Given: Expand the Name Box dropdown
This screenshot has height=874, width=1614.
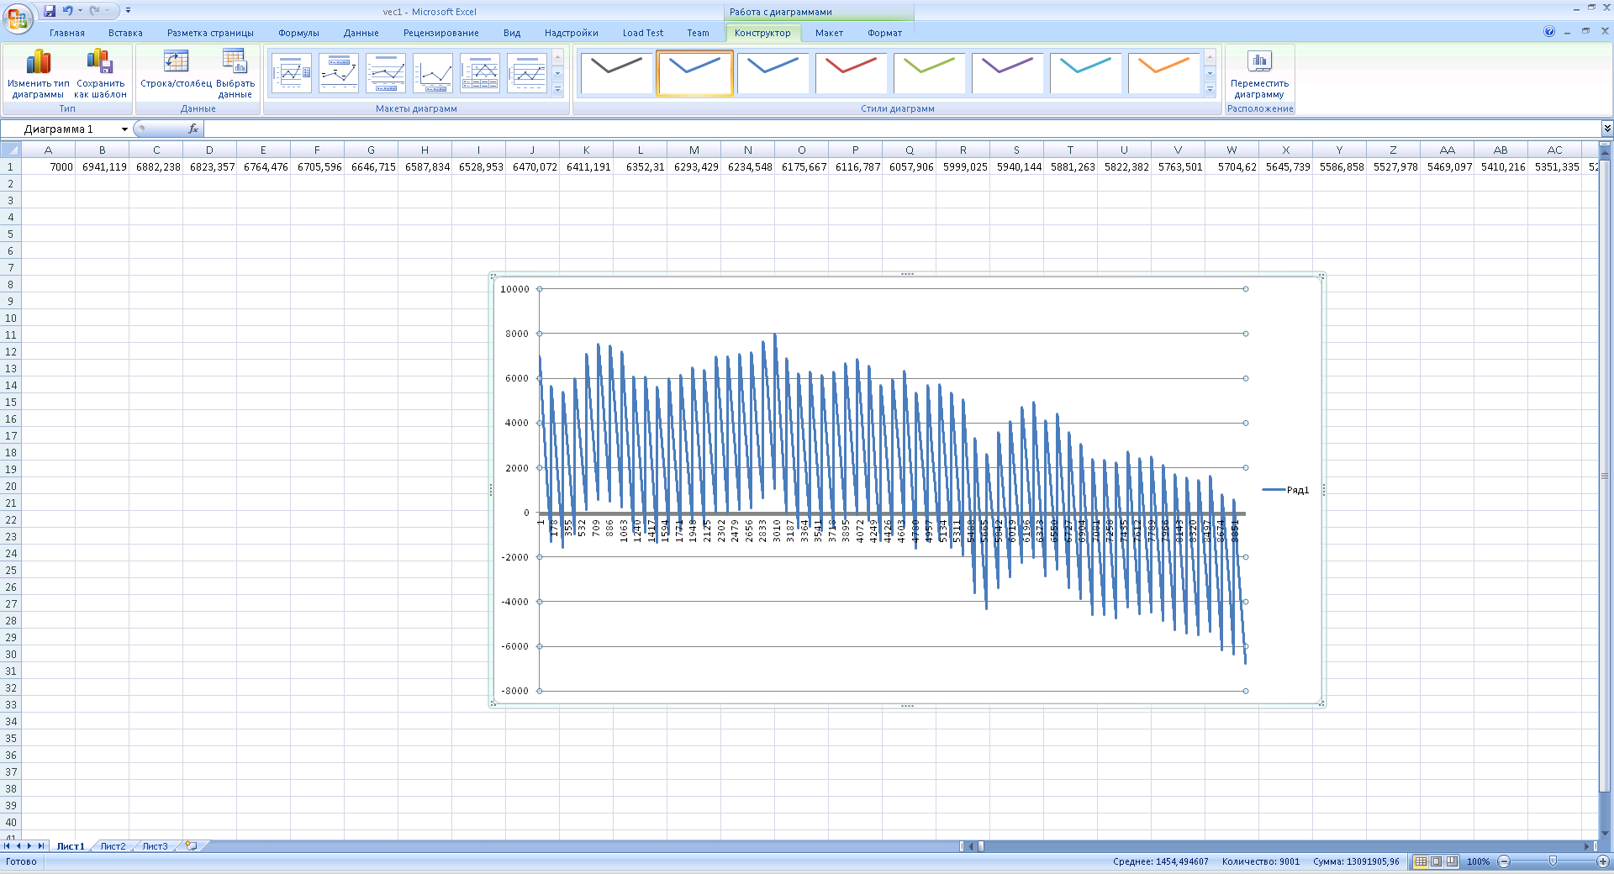Looking at the screenshot, I should click(x=124, y=129).
